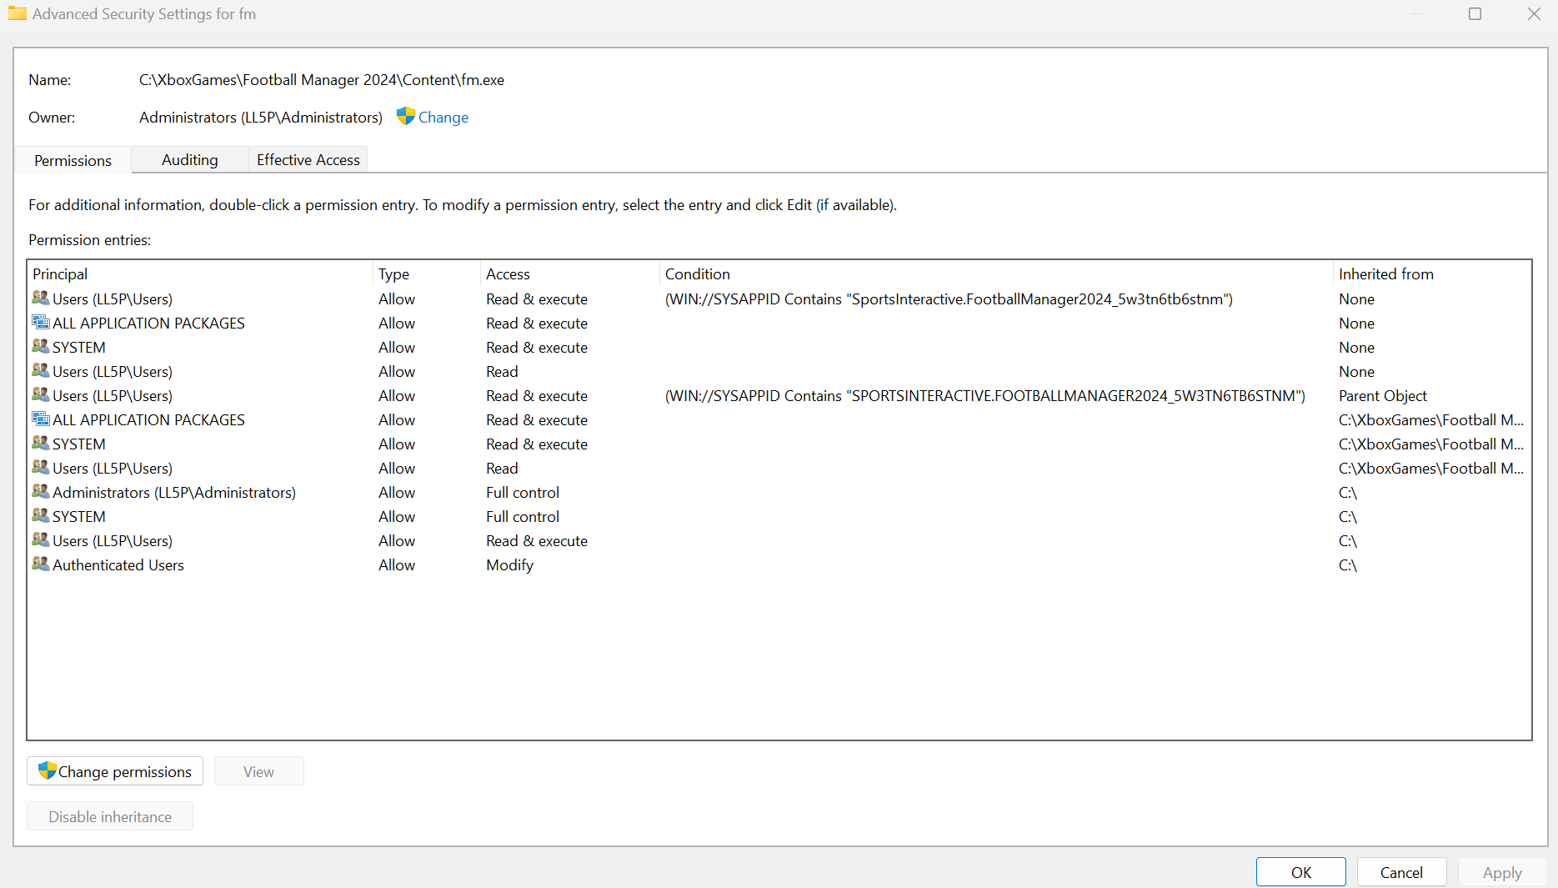Select the Permissions tab

tap(73, 160)
